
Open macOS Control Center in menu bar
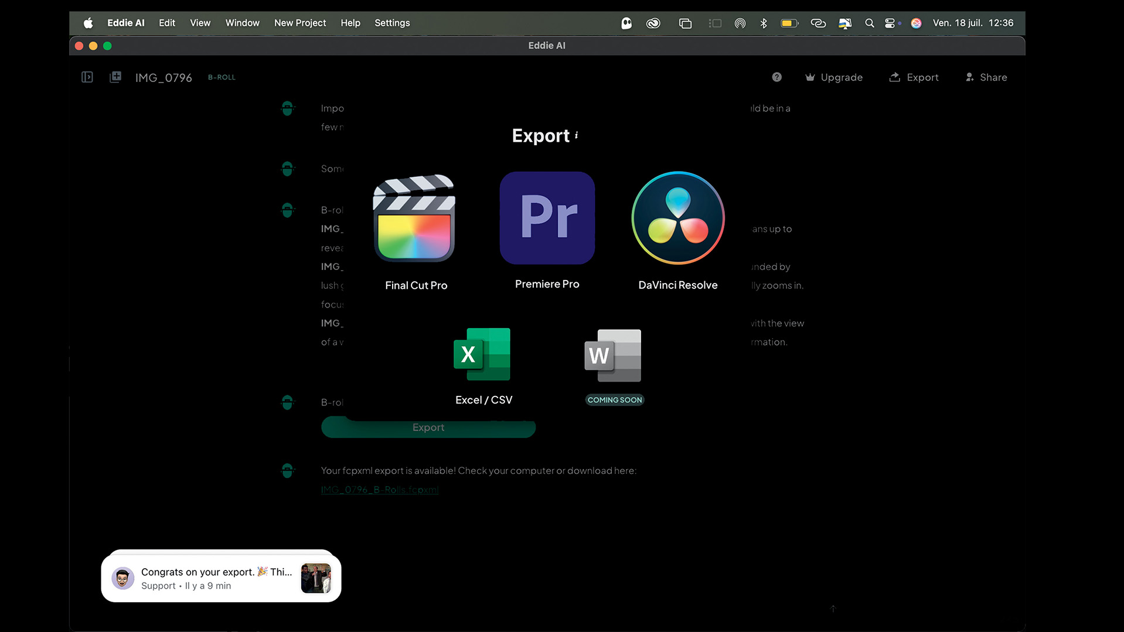coord(890,23)
